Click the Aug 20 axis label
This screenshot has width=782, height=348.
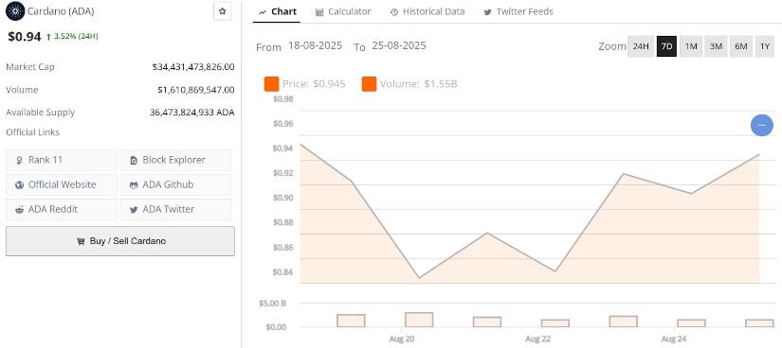[402, 339]
